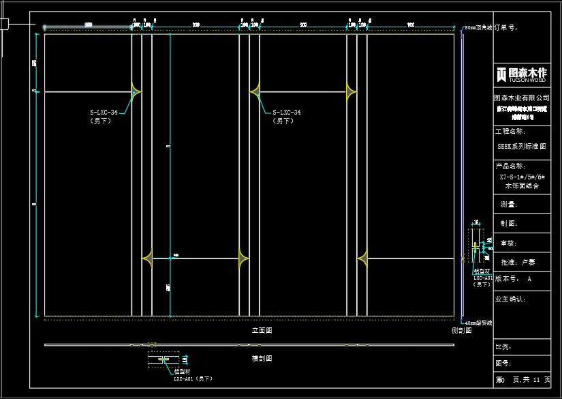Click the right S-LXC-34 leader label
The height and width of the screenshot is (399, 562).
286,113
